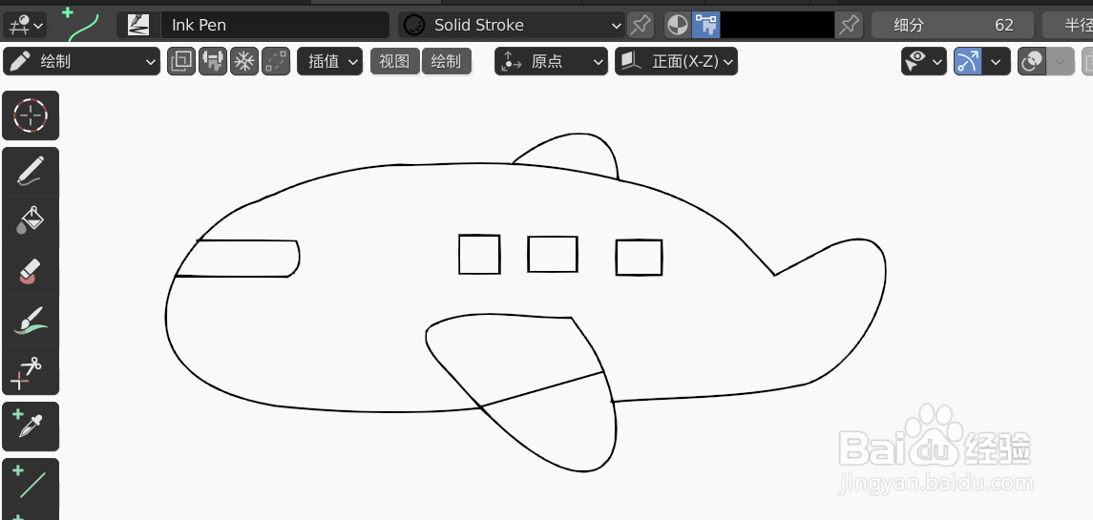Image resolution: width=1093 pixels, height=520 pixels.
Task: Toggle viewport gizmos display
Action: [x=968, y=61]
